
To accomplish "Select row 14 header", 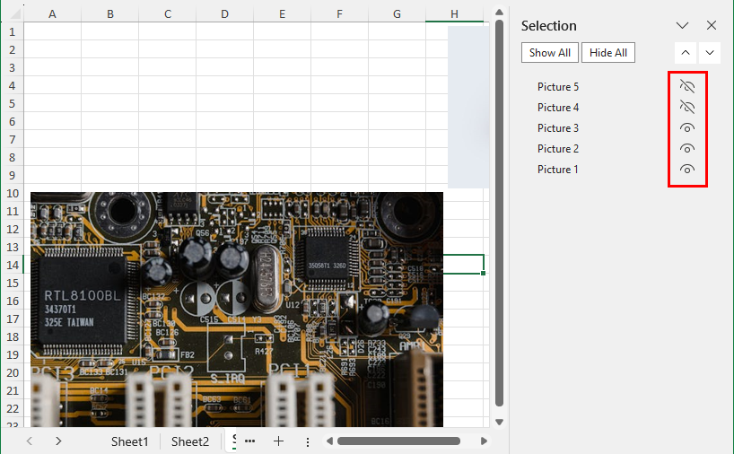I will (13, 265).
